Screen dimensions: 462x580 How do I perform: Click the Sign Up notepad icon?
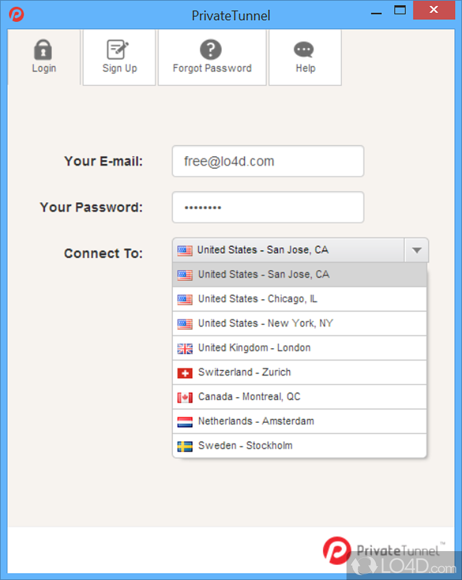(117, 49)
